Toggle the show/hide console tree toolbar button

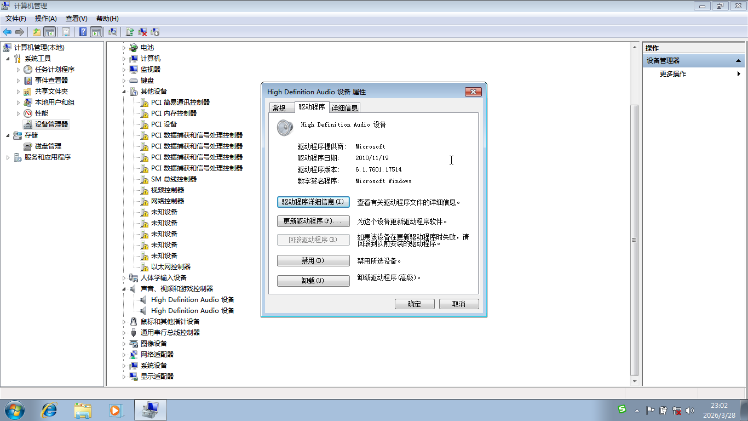(x=50, y=32)
